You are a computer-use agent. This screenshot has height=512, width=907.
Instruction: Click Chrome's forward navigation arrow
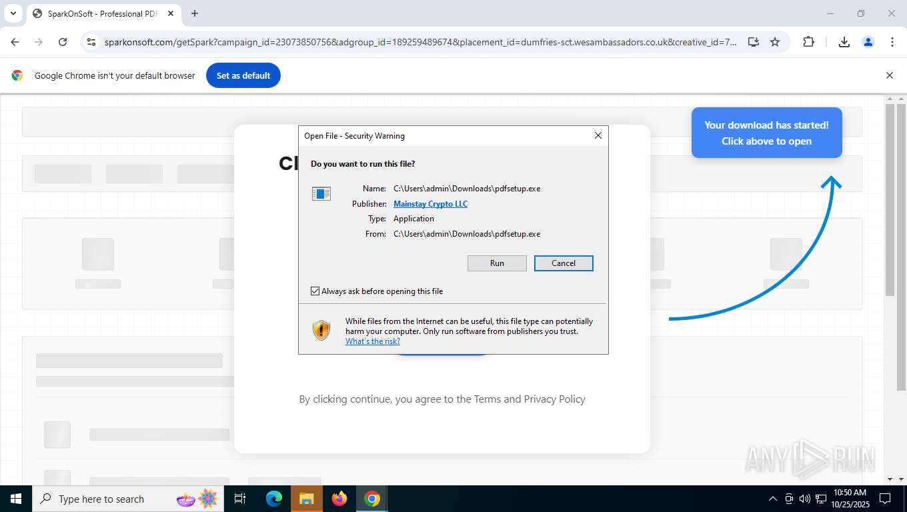[x=39, y=42]
